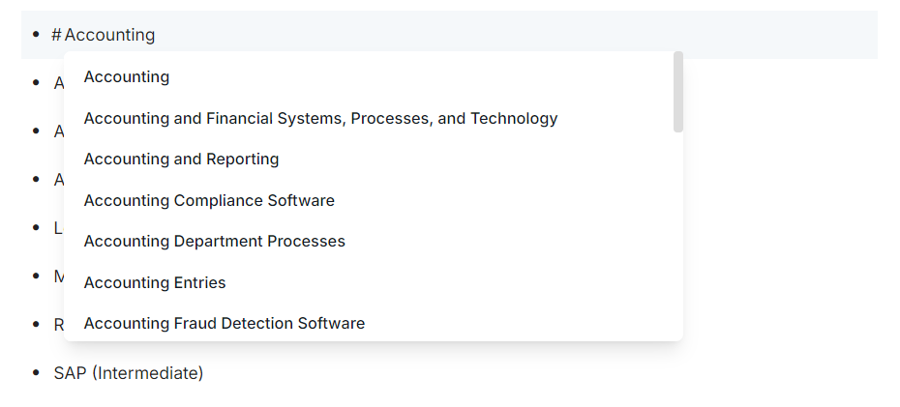Click the second partially hidden "A" list item
The image size is (900, 407).
point(58,131)
